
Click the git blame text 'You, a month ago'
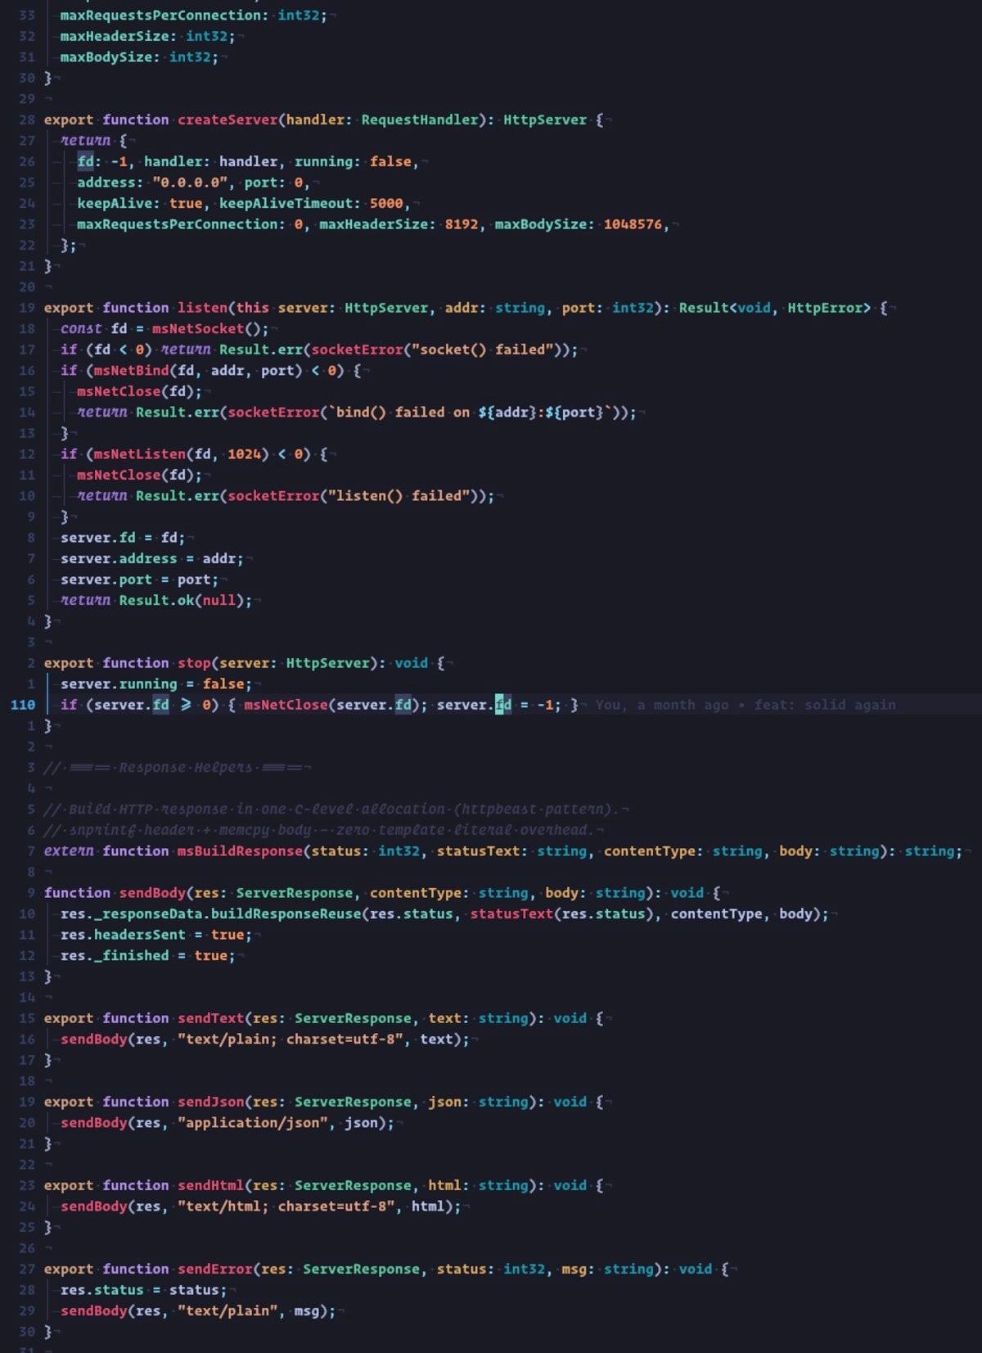click(x=661, y=705)
